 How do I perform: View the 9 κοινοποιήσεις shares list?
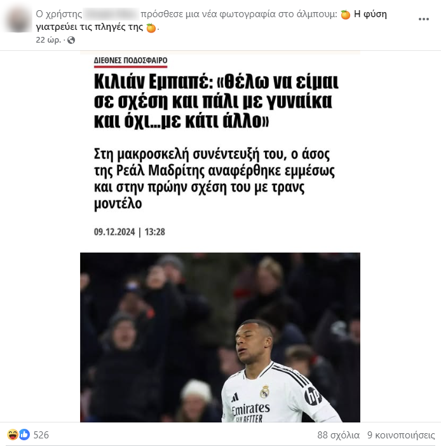[401, 435]
